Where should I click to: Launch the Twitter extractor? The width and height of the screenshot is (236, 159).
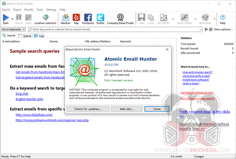(101, 19)
